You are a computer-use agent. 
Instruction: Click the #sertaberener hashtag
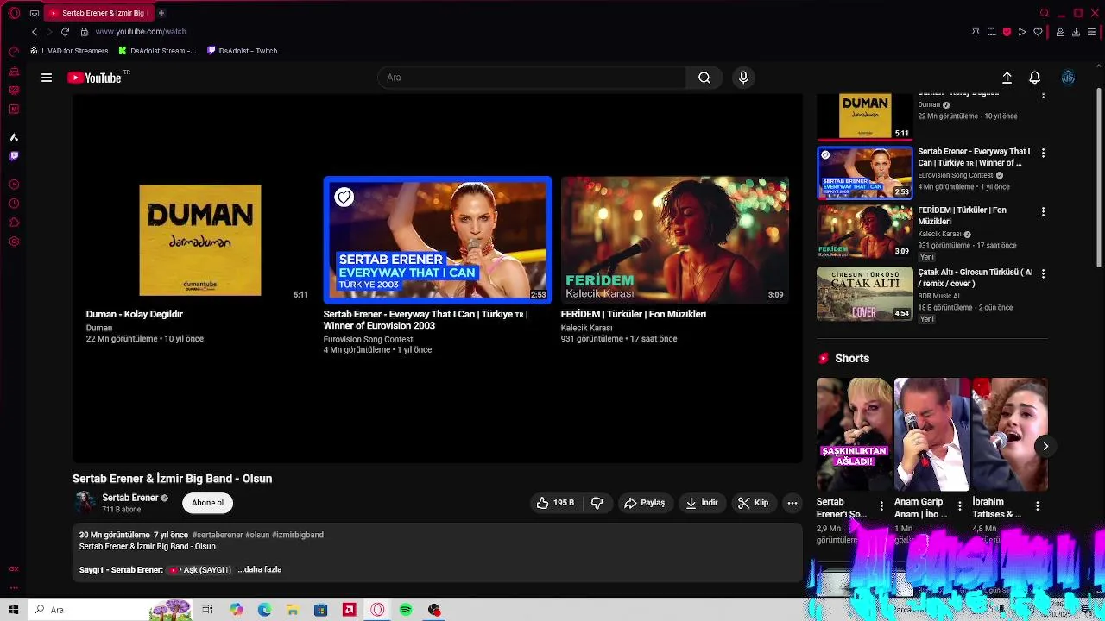(x=218, y=535)
